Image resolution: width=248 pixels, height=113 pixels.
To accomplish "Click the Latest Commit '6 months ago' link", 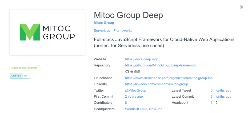I will tap(221, 97).
